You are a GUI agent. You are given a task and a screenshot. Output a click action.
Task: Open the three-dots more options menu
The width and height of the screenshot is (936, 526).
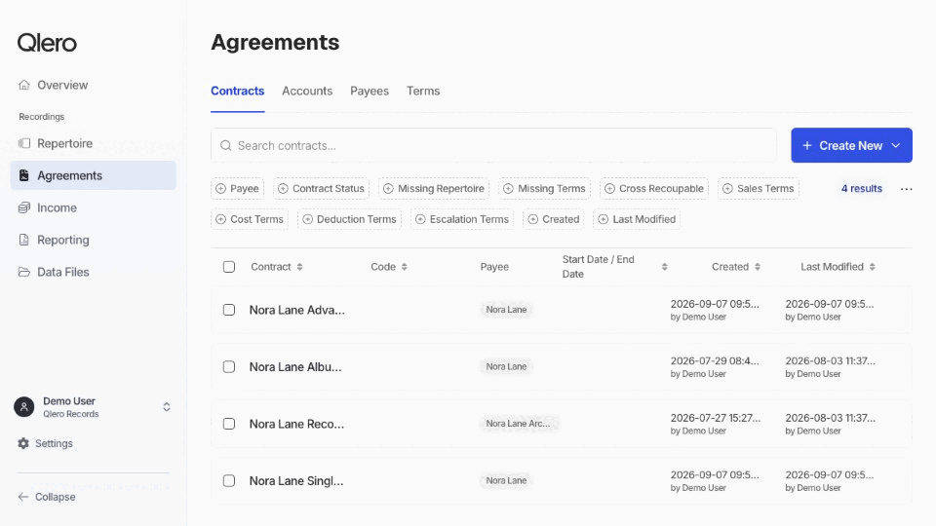(906, 188)
